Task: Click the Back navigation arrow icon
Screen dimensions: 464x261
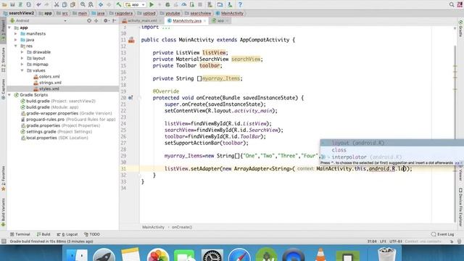Action: click(101, 5)
